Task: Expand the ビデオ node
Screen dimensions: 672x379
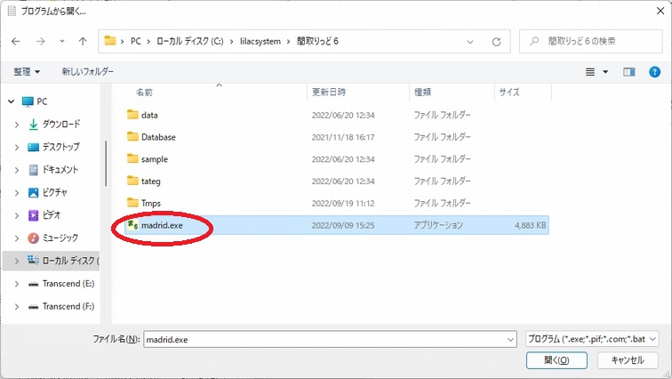Action: click(x=17, y=215)
